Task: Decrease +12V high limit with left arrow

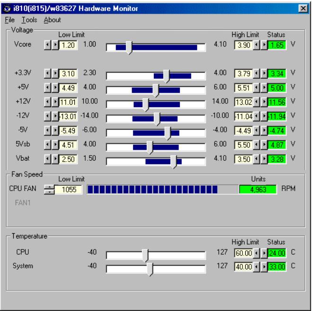Action: (257, 102)
